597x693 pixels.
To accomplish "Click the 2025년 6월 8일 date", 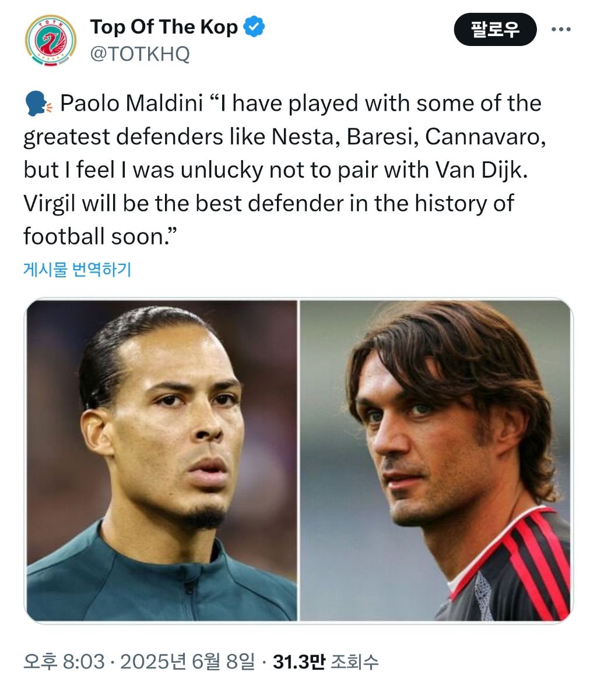I will [188, 662].
